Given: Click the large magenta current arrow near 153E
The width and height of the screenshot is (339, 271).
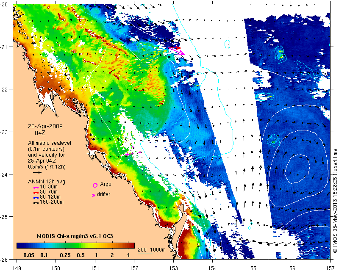Looking at the screenshot, I should (x=177, y=51).
